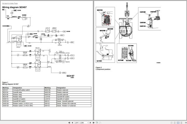This screenshot has width=187, height=124.
Task: Click the previous view icon
Action: coord(97,122)
